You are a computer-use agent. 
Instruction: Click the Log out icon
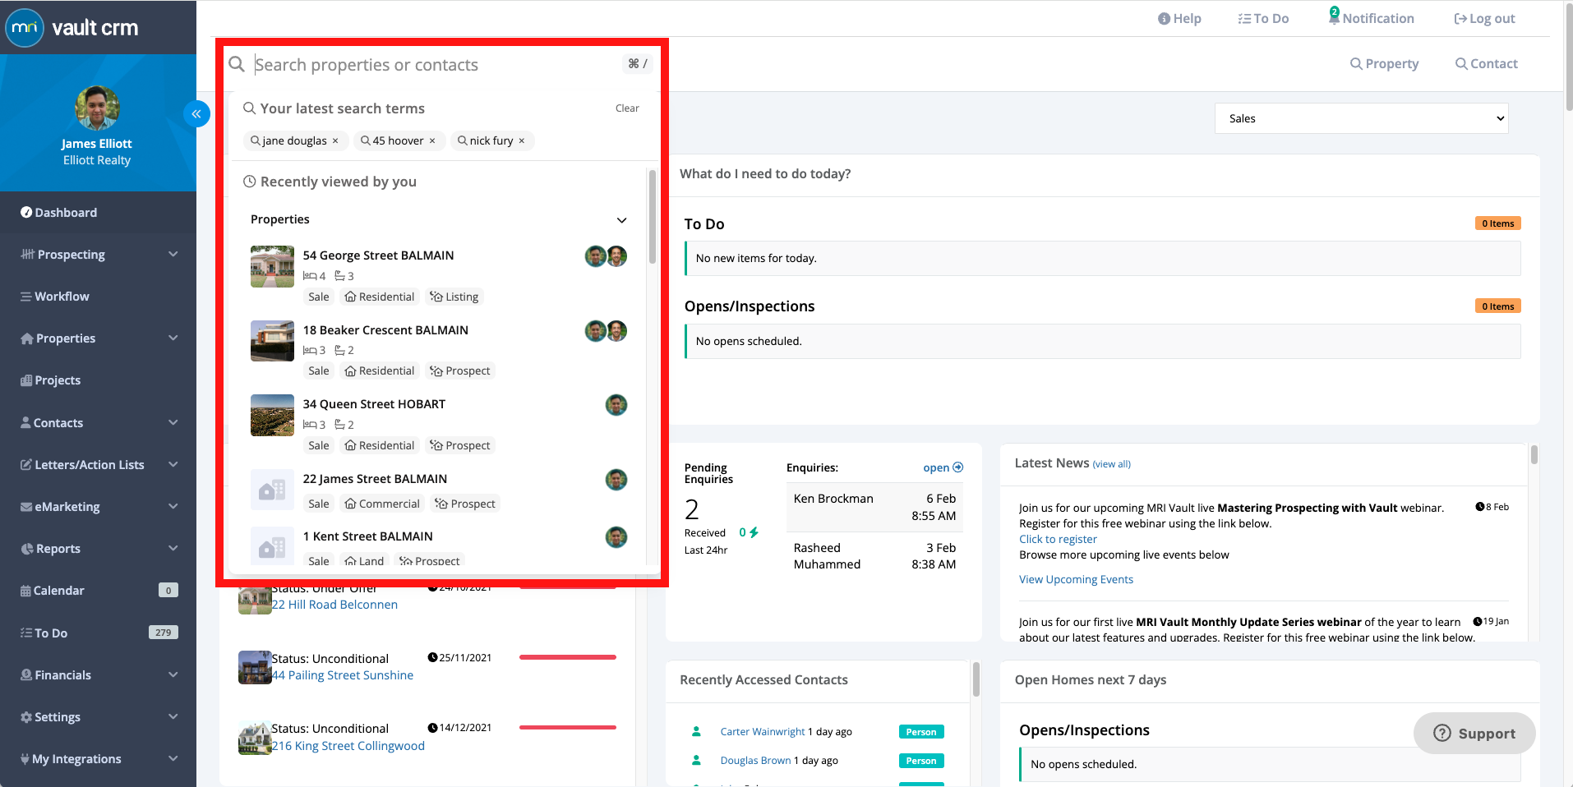click(1460, 19)
